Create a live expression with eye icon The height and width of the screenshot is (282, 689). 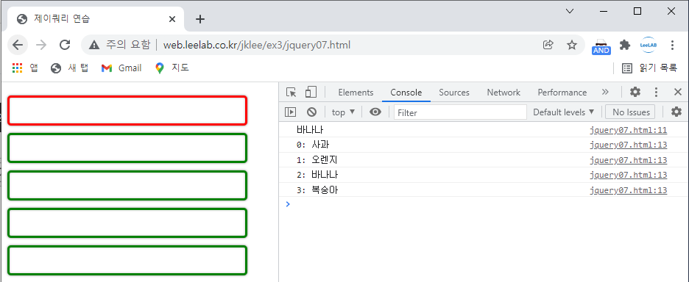[375, 112]
